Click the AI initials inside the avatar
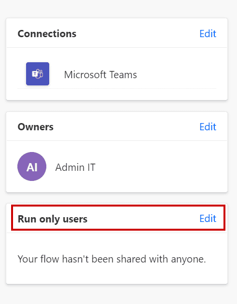The height and width of the screenshot is (304, 237). pyautogui.click(x=32, y=167)
